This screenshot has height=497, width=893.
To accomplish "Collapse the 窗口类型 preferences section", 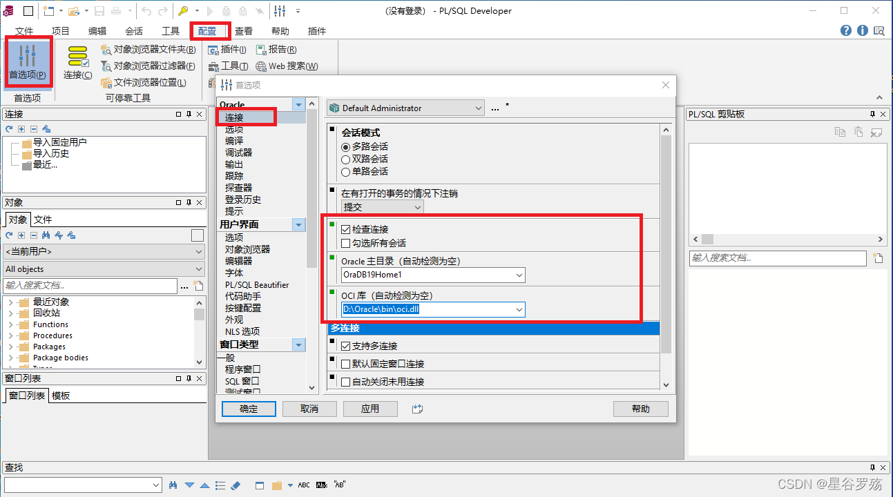I will tap(298, 344).
